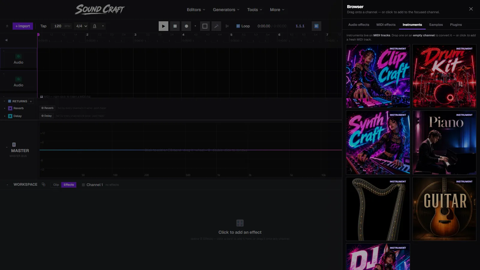Viewport: 480px width, 270px height.
Task: Click the Play button in transport
Action: [x=163, y=26]
